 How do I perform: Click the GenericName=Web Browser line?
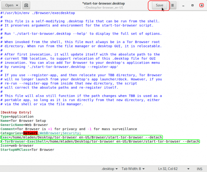[x=24, y=125]
